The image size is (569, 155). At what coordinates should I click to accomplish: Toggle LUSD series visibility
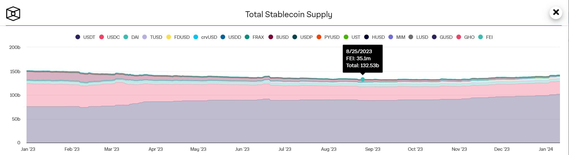click(x=419, y=37)
